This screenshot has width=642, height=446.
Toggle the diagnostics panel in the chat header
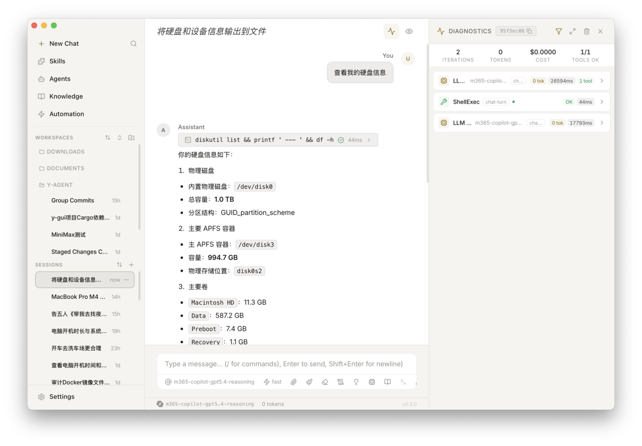(391, 31)
